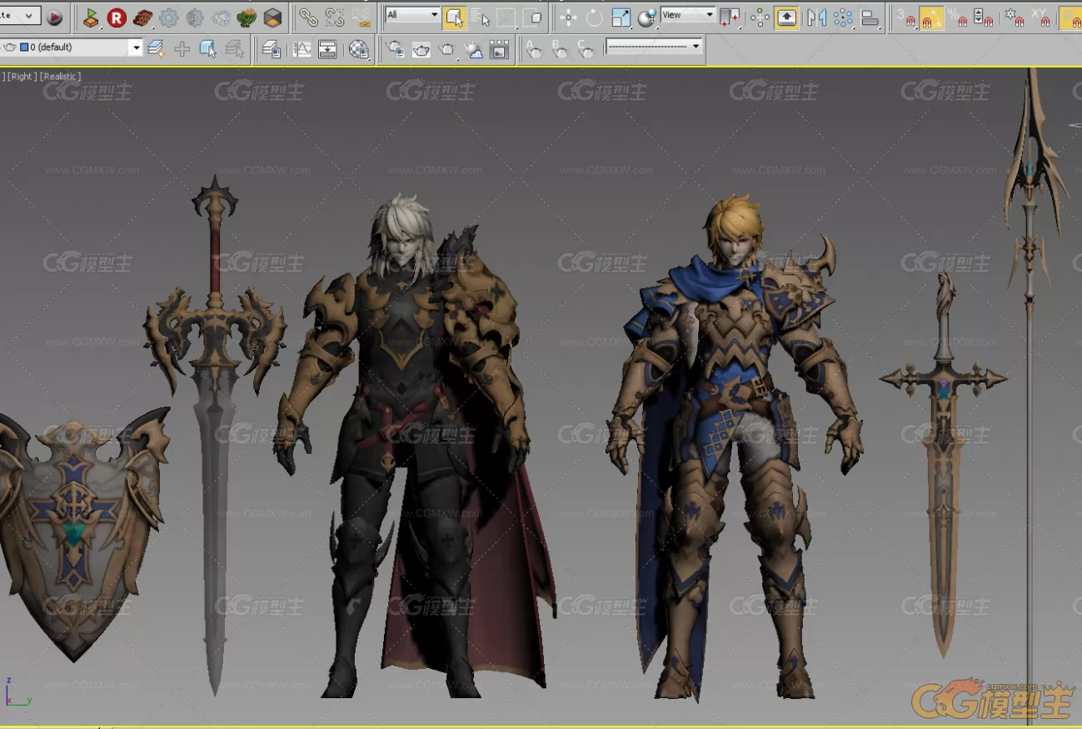Click the Array blue dots icon
The width and height of the screenshot is (1082, 729).
point(843,17)
